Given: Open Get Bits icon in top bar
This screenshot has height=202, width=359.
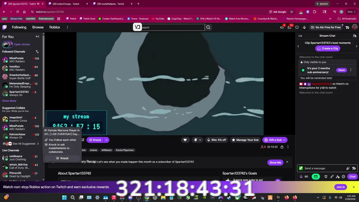Looking at the screenshot, I should pos(304,27).
